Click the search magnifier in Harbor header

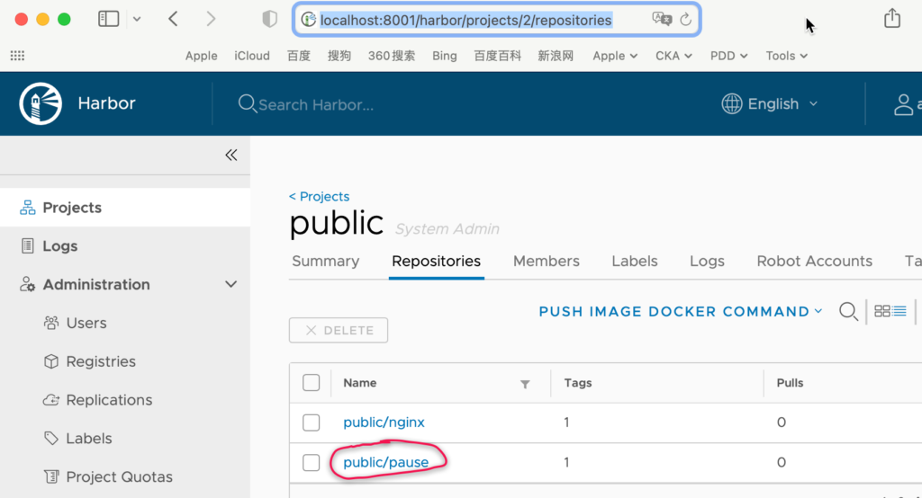pyautogui.click(x=247, y=104)
